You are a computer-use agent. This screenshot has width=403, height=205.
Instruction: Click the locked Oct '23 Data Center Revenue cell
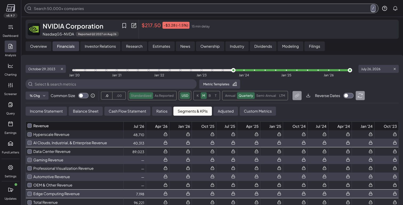[395, 151]
